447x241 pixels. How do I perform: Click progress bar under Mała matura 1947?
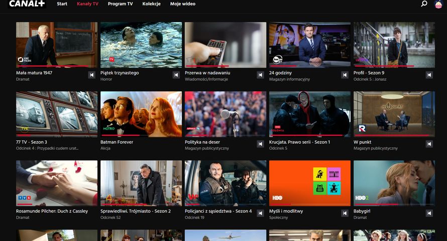click(x=57, y=66)
